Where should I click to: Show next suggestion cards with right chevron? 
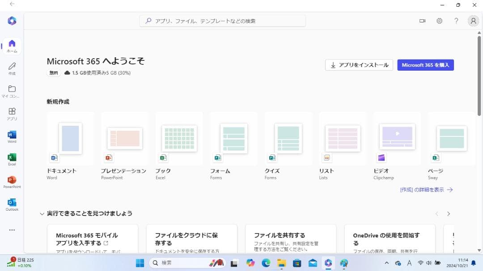tap(449, 214)
